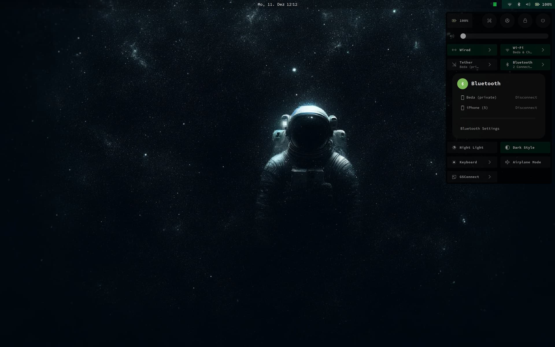555x347 pixels.
Task: Toggle the Tether connection
Action: click(x=465, y=64)
